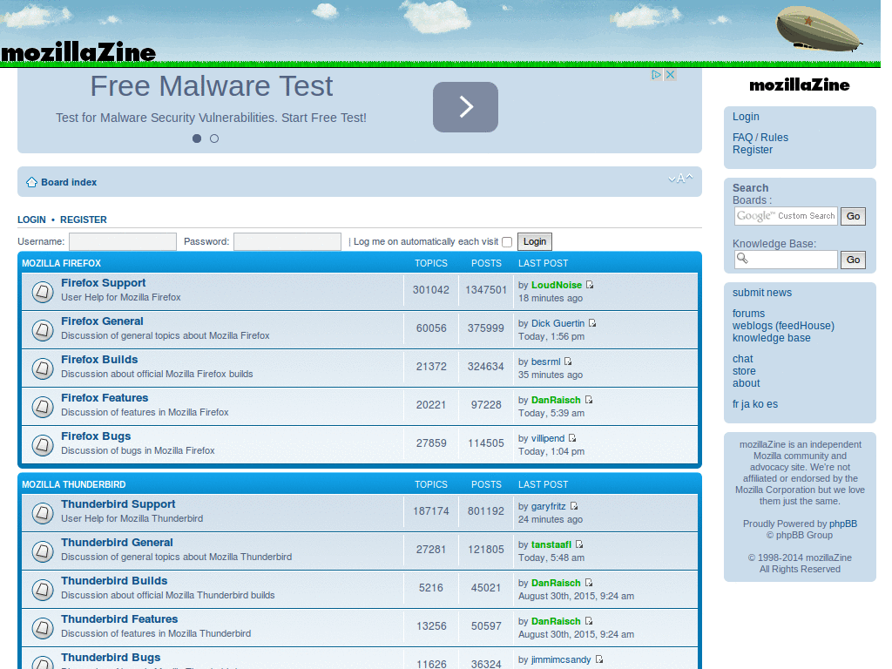892x669 pixels.
Task: Open the Board index link
Action: pyautogui.click(x=69, y=182)
